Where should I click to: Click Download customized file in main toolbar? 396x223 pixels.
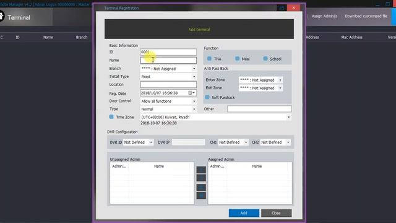tap(366, 16)
